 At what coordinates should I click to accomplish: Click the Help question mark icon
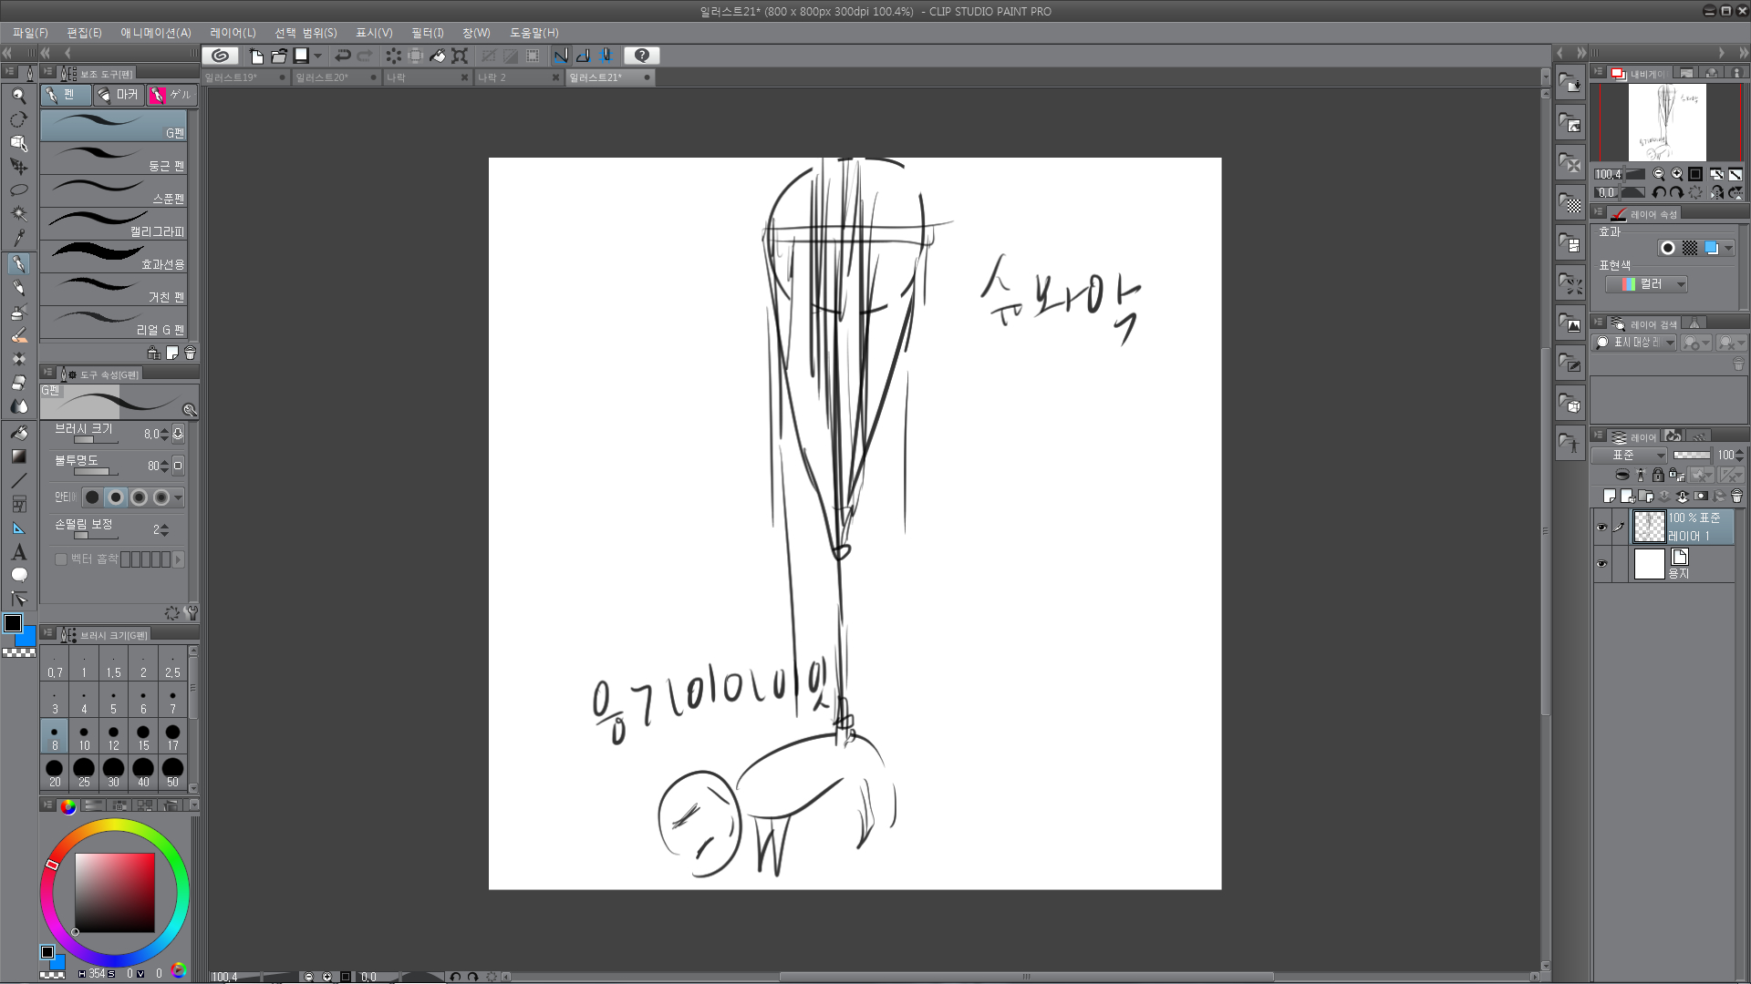(x=642, y=56)
